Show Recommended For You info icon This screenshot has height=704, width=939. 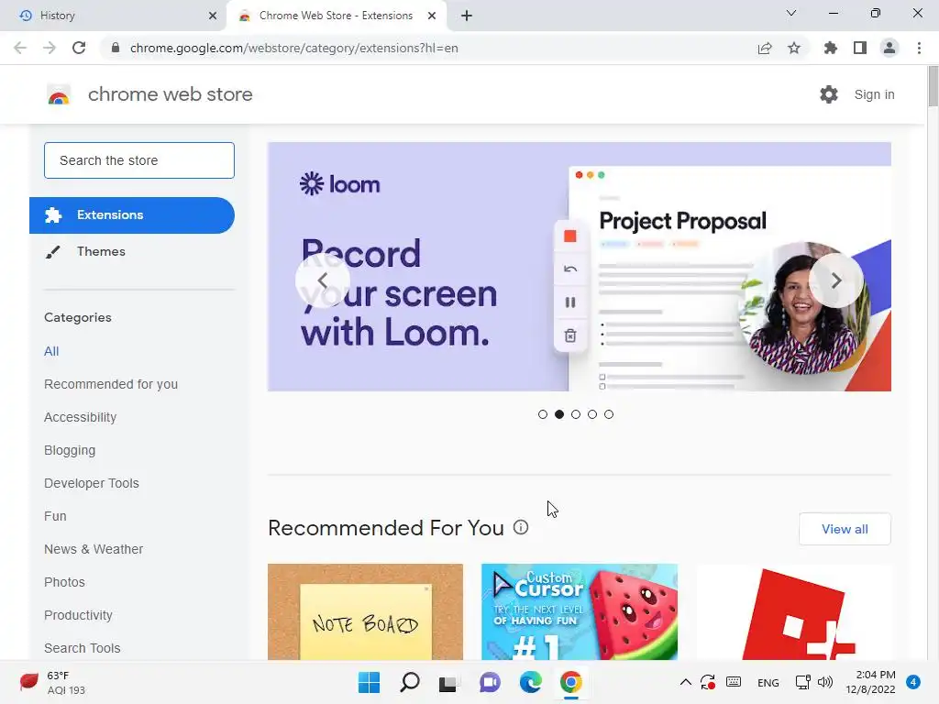tap(521, 527)
